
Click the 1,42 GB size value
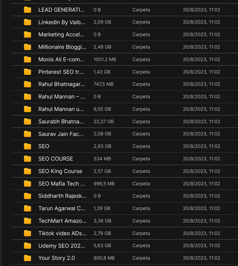coord(102,72)
